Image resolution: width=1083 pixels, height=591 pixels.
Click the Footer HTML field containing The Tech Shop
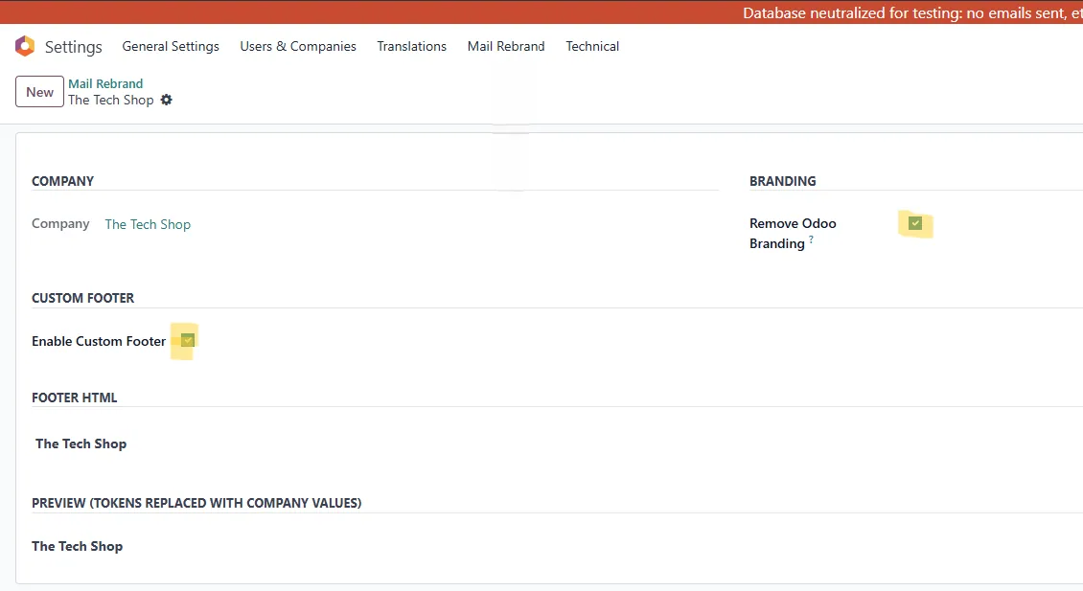point(556,443)
